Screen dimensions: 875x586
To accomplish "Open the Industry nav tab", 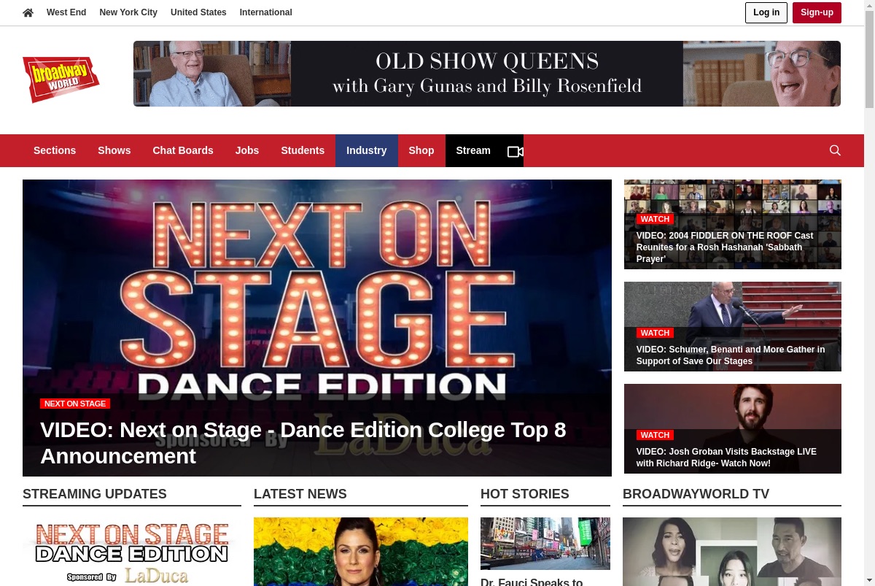I will [x=367, y=150].
